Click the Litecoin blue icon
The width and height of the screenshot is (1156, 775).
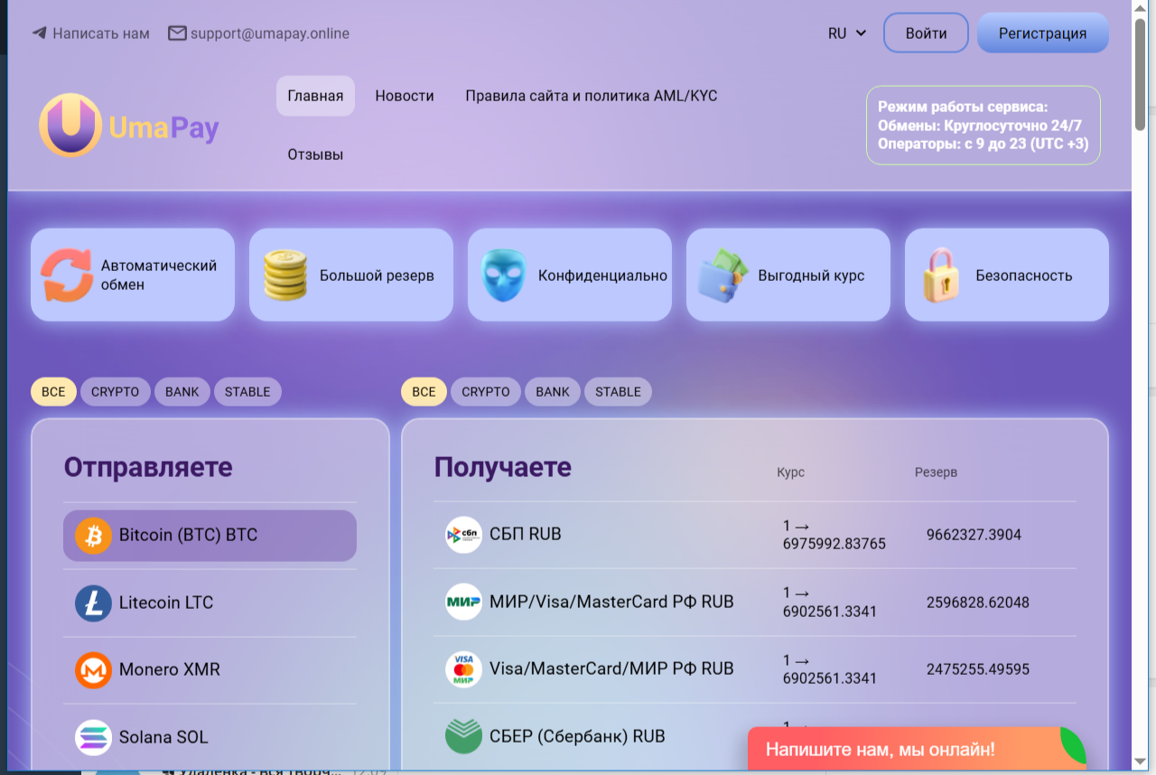coord(93,602)
